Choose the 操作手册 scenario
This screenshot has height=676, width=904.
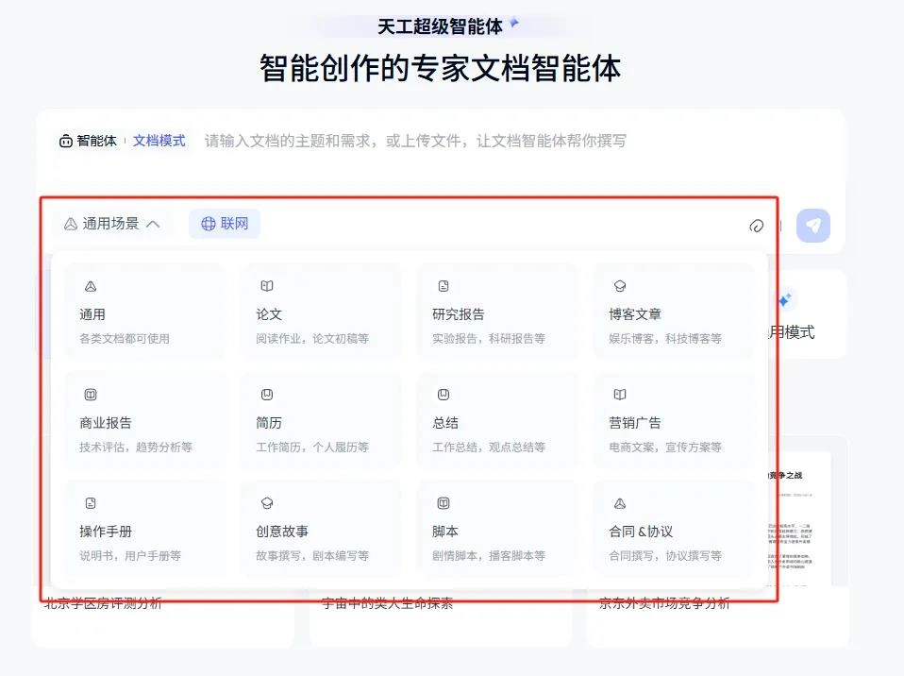[144, 529]
